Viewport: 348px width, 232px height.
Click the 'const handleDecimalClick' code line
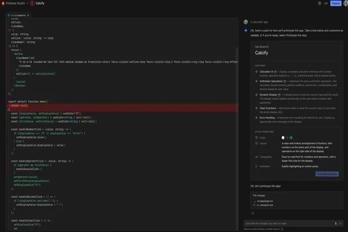(x=33, y=197)
